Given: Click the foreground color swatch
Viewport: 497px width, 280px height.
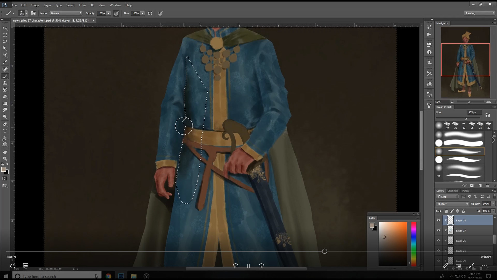Looking at the screenshot, I should click(x=4, y=169).
